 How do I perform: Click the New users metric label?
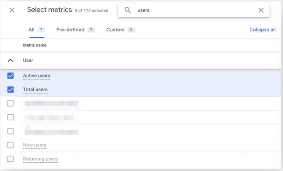pos(35,145)
